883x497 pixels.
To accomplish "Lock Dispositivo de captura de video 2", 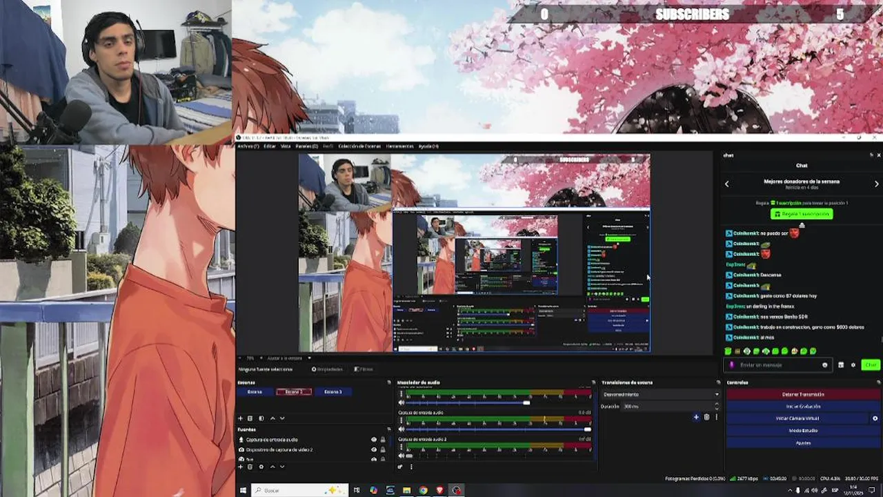I will pyautogui.click(x=383, y=450).
